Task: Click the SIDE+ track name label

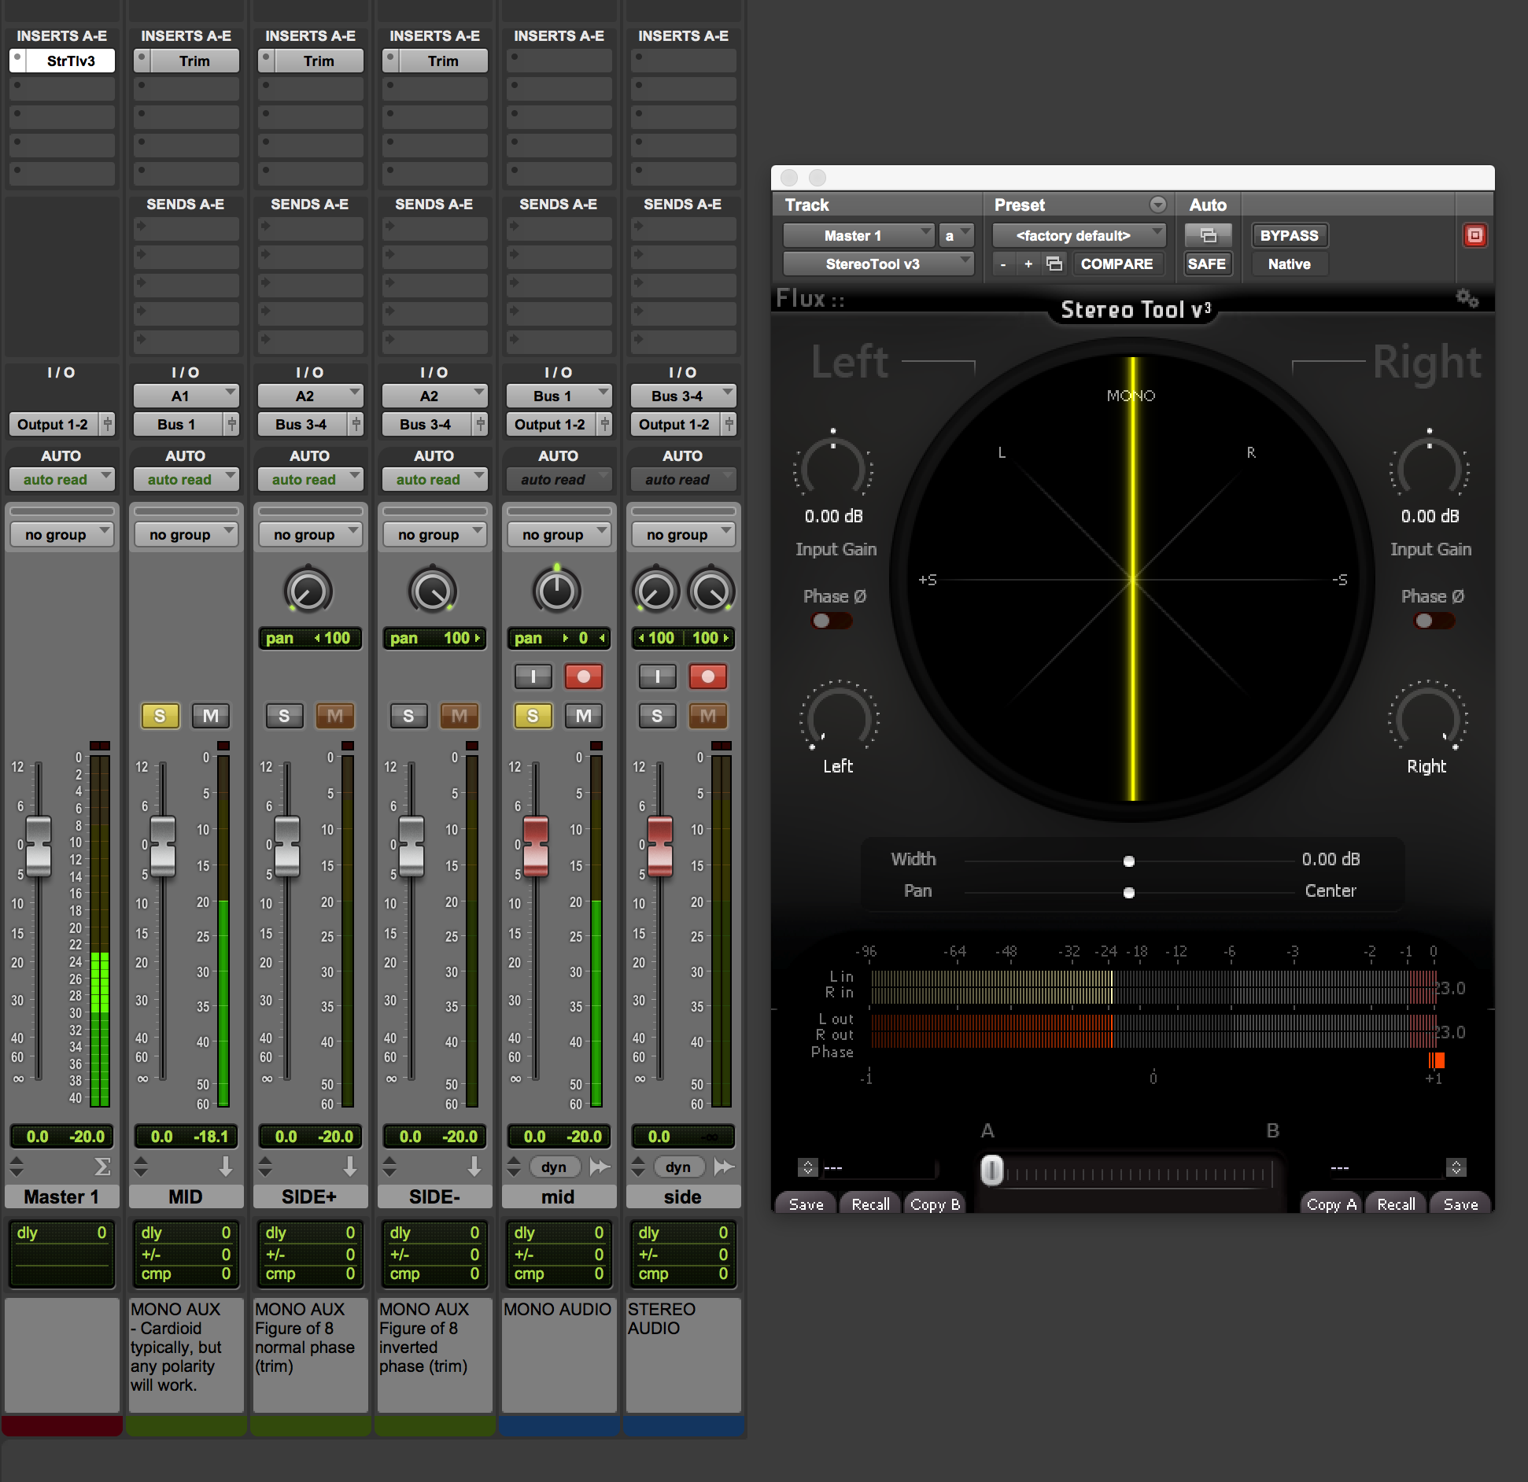Action: click(x=309, y=1196)
